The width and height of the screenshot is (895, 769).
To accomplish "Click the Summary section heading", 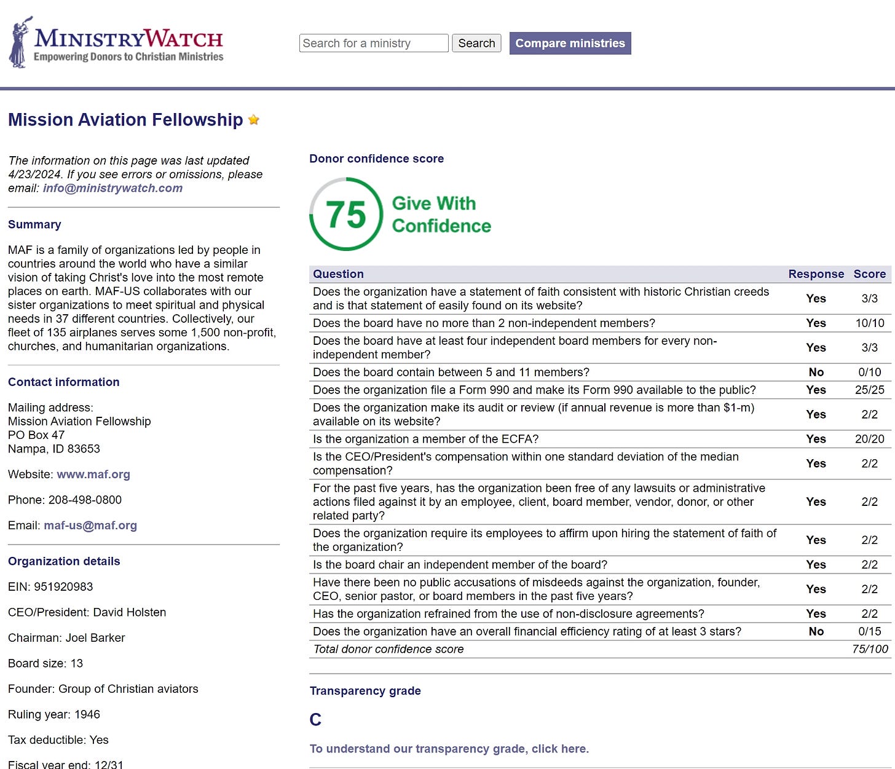I will [x=34, y=225].
